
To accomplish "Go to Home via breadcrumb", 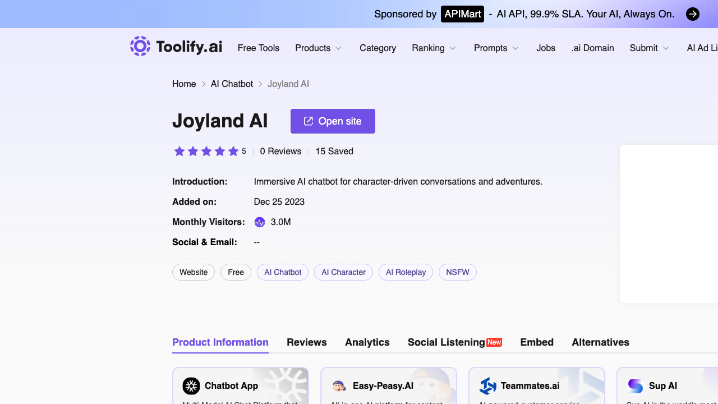I will 184,84.
